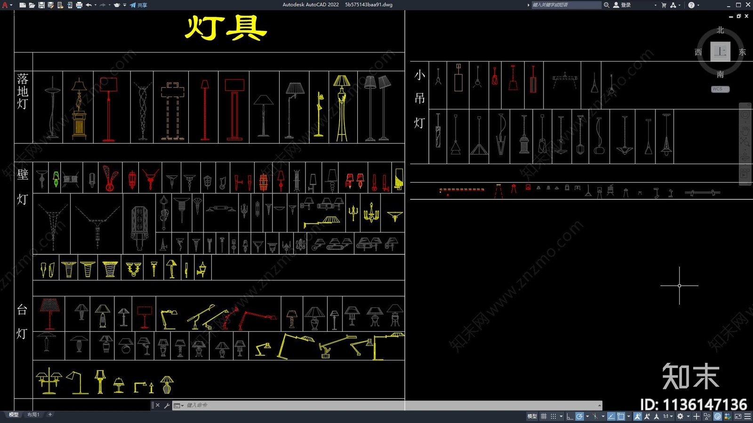Click the Undo arrow icon

(x=89, y=5)
